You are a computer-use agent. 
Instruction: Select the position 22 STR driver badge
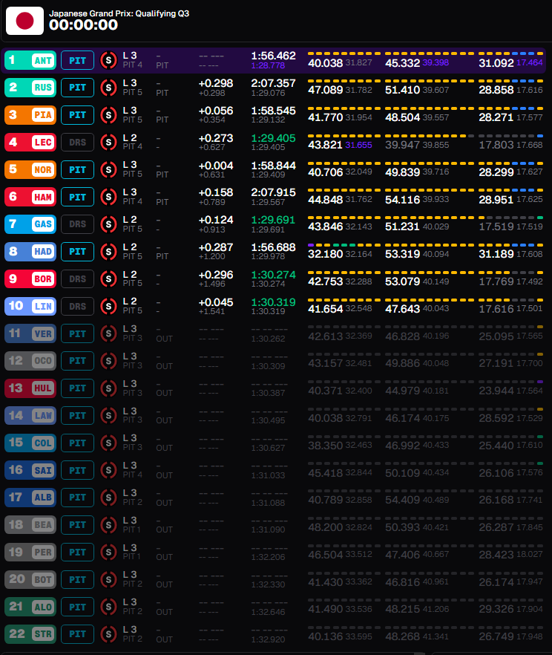click(30, 634)
